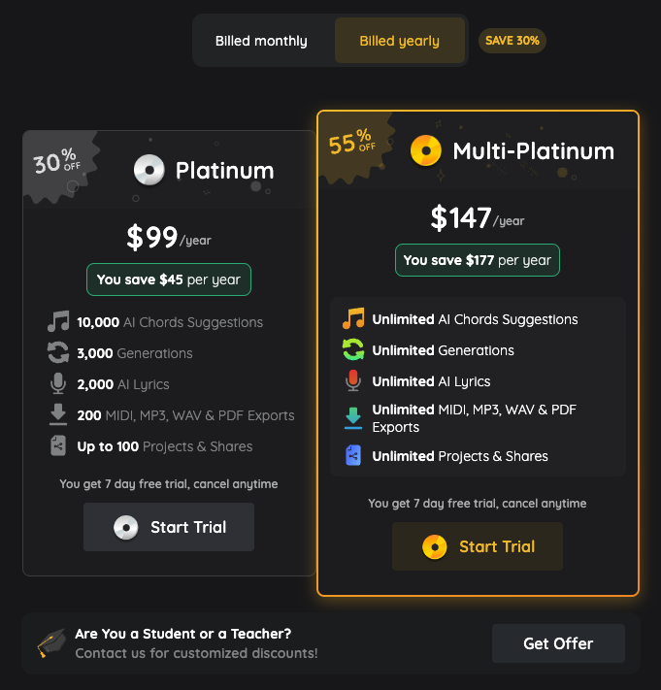Click Multi-Platinum's teal Exports download icon
Screen dimensions: 661x690
[x=353, y=418]
